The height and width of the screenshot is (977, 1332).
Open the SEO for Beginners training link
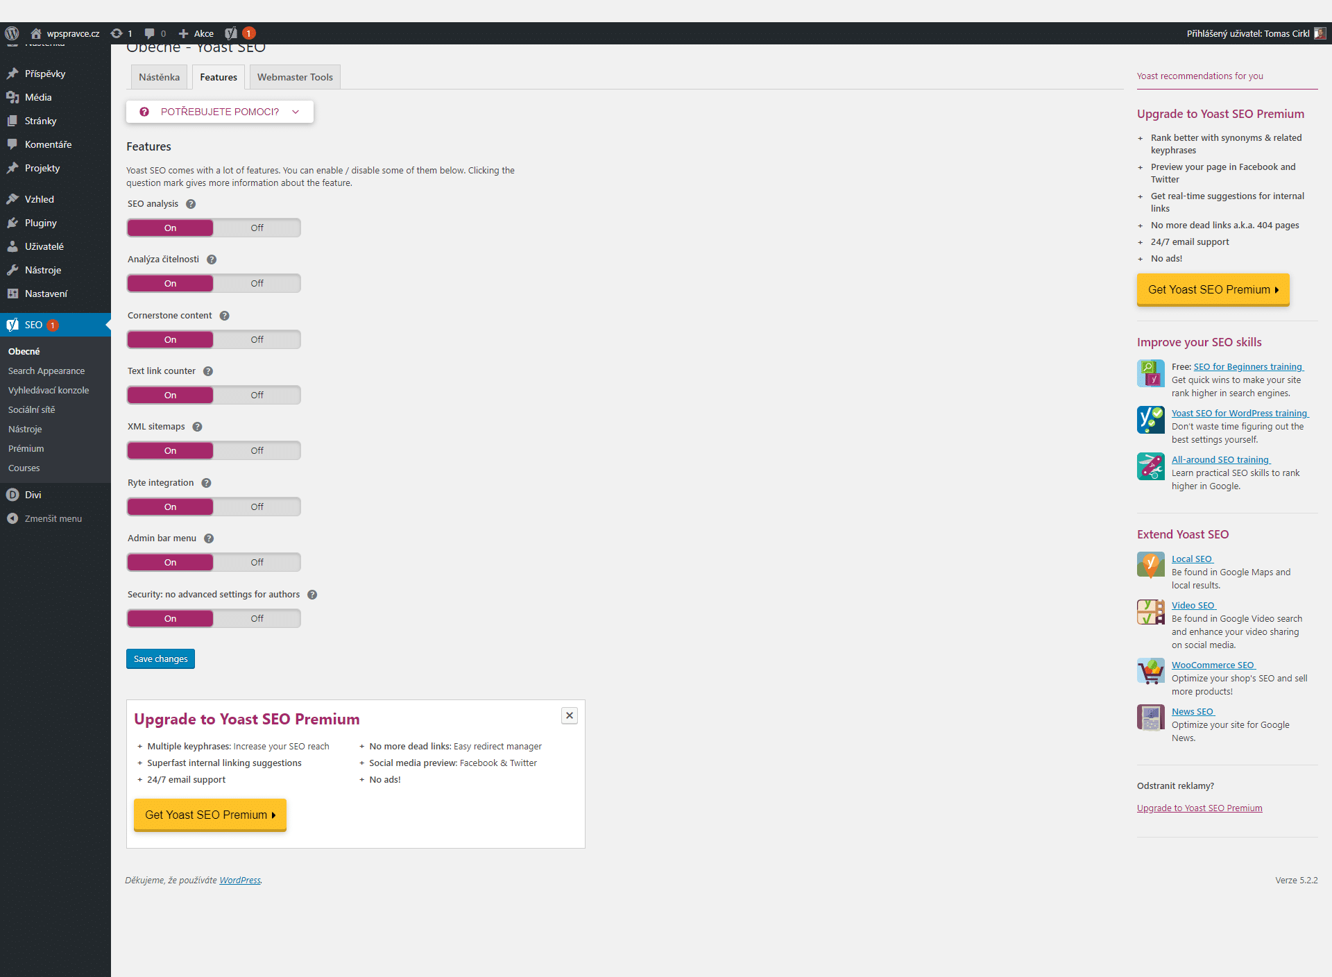pos(1249,366)
